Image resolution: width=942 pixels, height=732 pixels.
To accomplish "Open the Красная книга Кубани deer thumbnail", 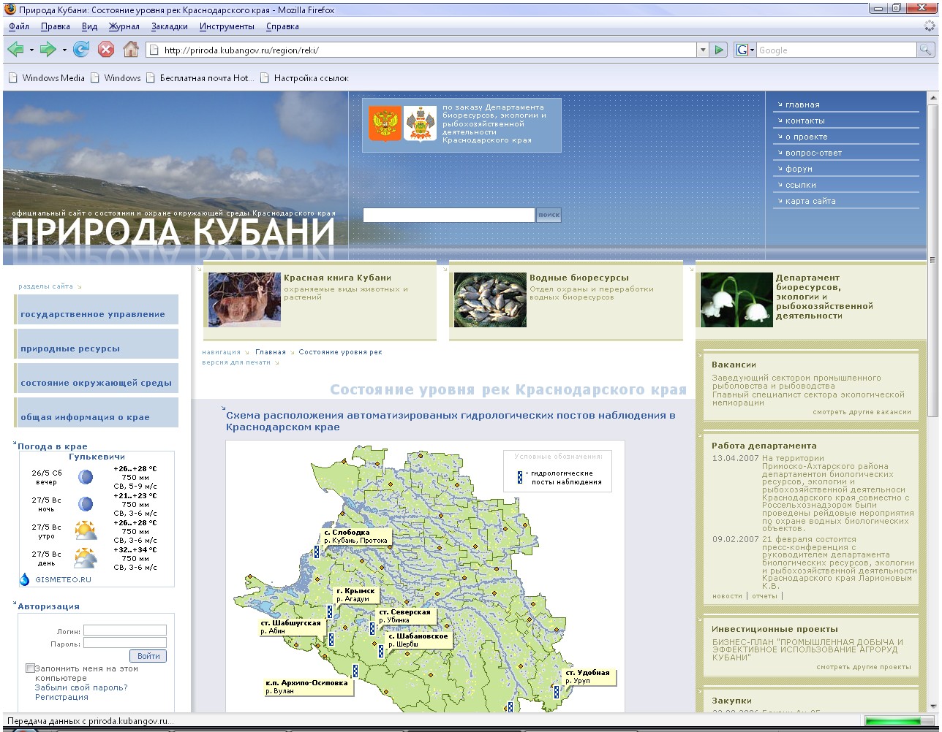I will (x=244, y=300).
